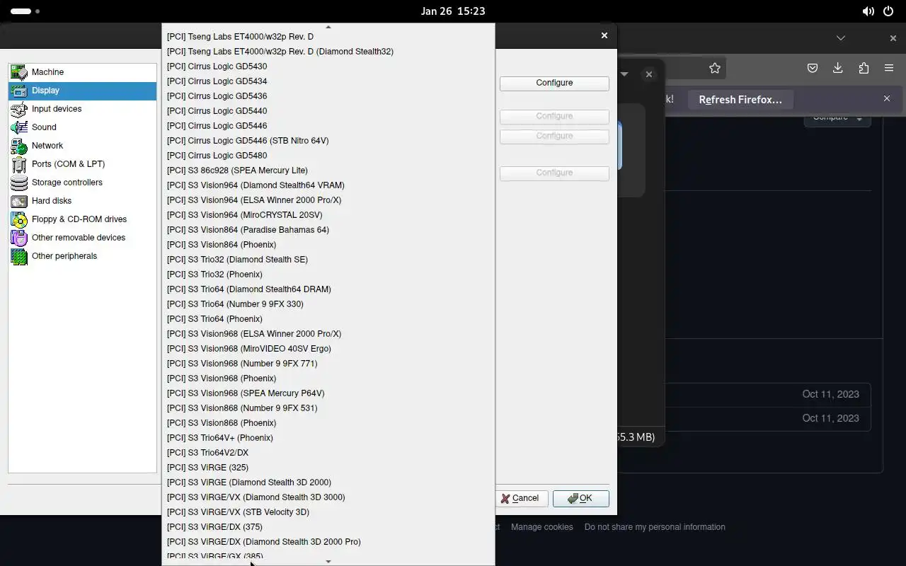Open Activities overview pill

pos(25,11)
